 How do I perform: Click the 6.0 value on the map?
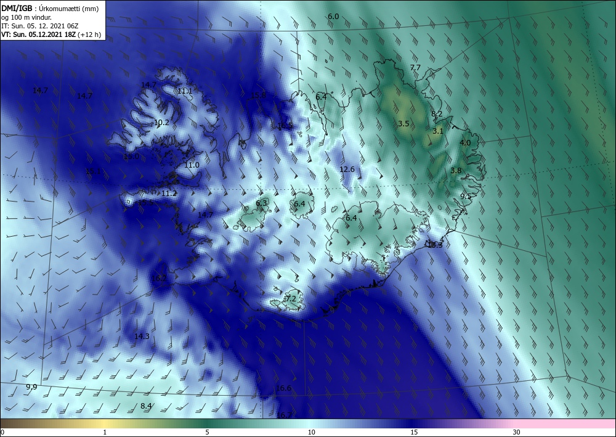tap(333, 17)
